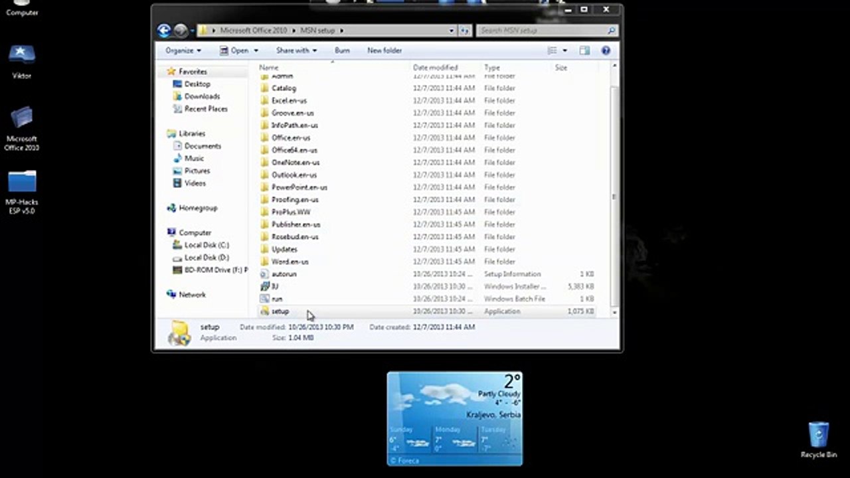This screenshot has height=478, width=850.
Task: Click Burn in the toolbar
Action: coord(342,50)
